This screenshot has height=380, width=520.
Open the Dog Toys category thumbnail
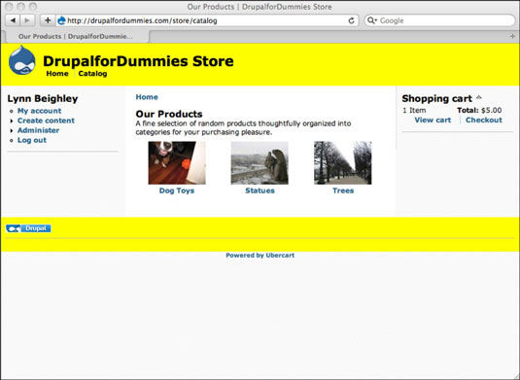pos(177,163)
